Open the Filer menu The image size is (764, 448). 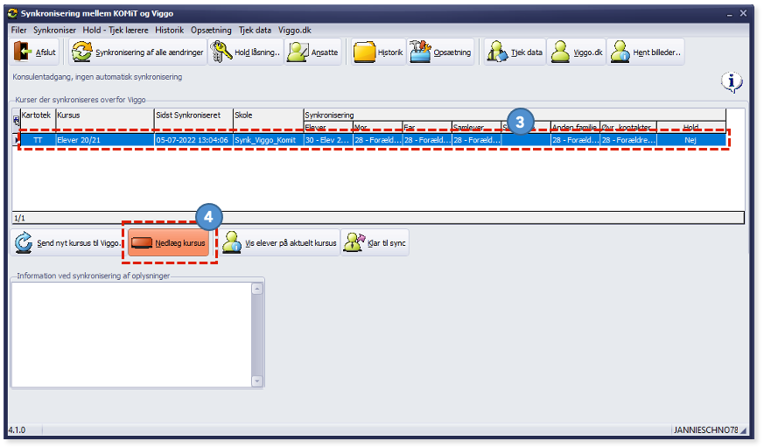tap(19, 31)
